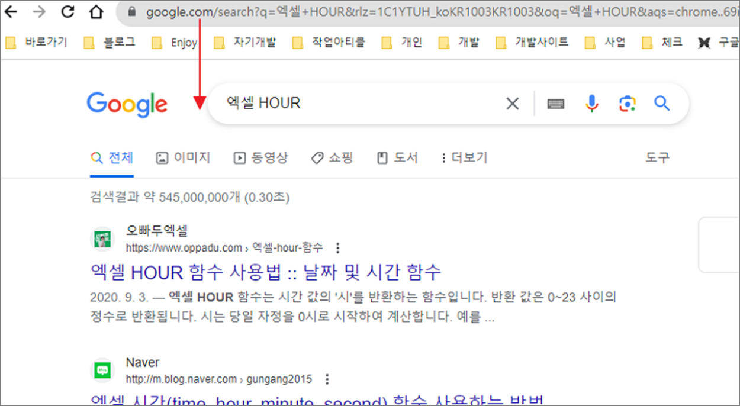
Task: Reload the current page
Action: click(68, 12)
